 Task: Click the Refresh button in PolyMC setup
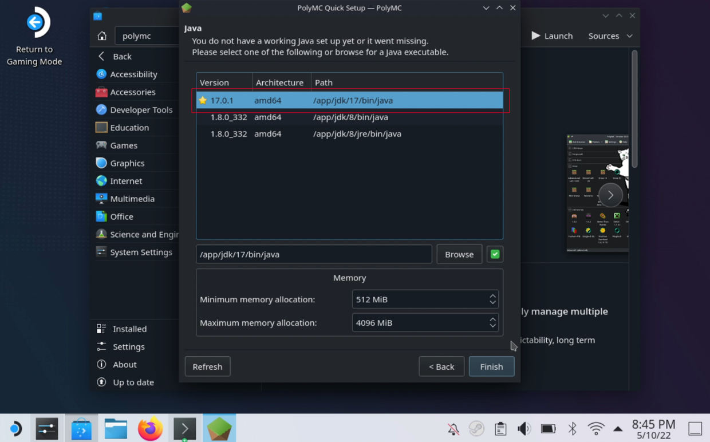click(207, 366)
